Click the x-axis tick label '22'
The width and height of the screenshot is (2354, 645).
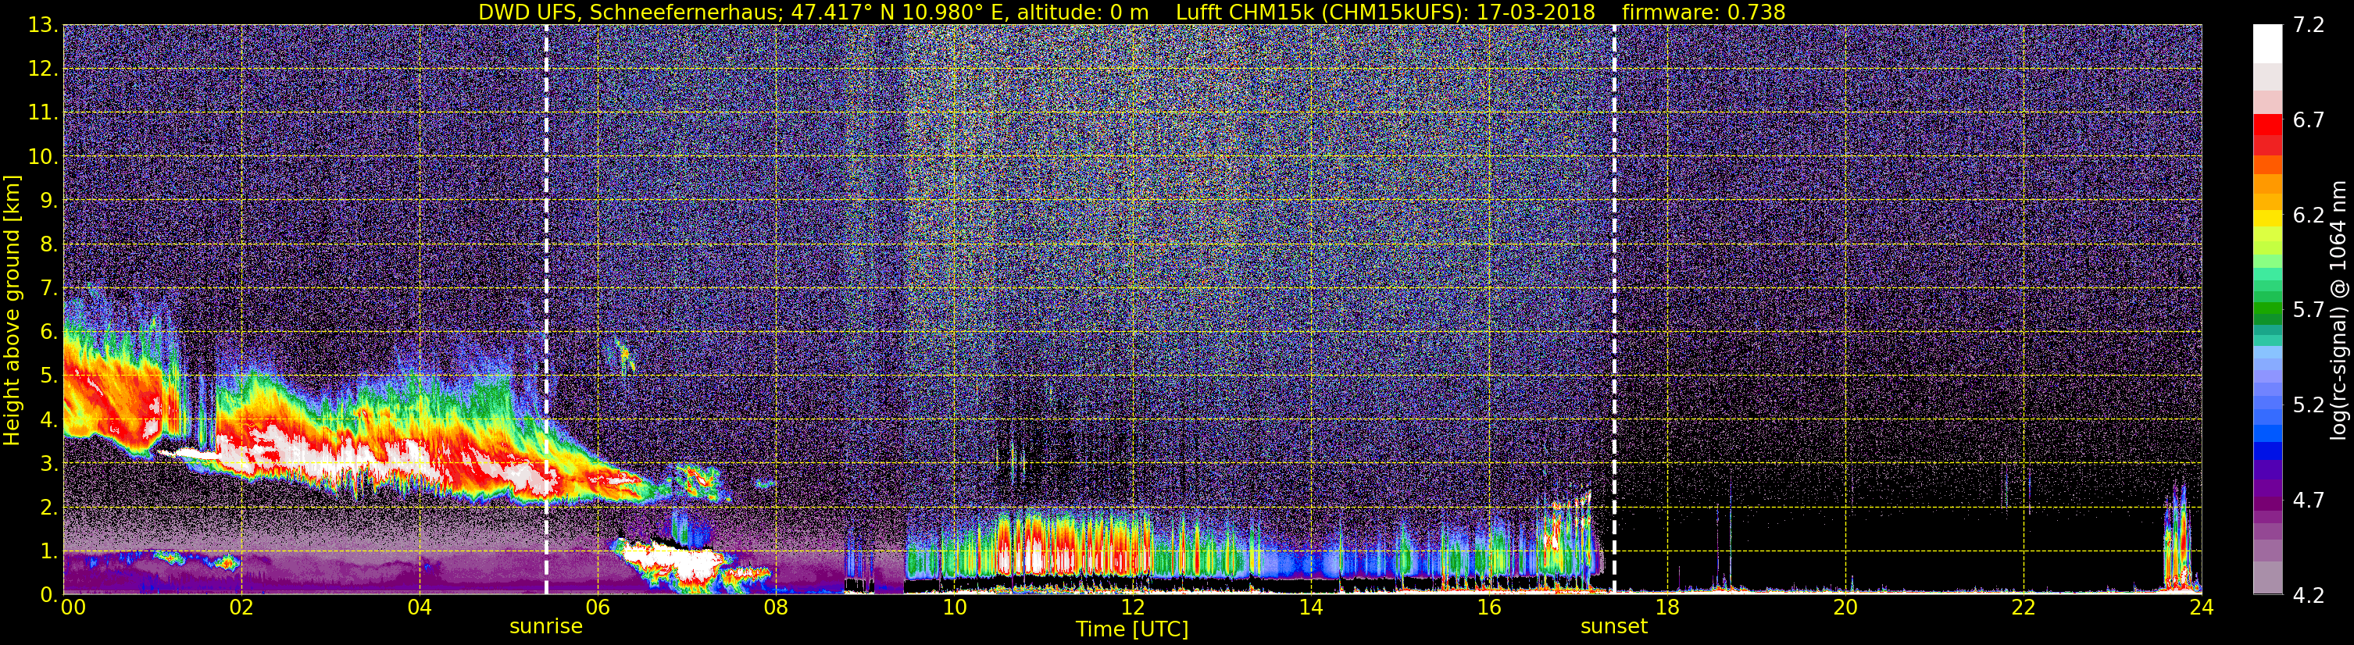point(2024,608)
